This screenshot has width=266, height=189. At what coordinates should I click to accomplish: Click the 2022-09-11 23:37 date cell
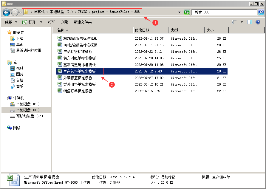149,38
